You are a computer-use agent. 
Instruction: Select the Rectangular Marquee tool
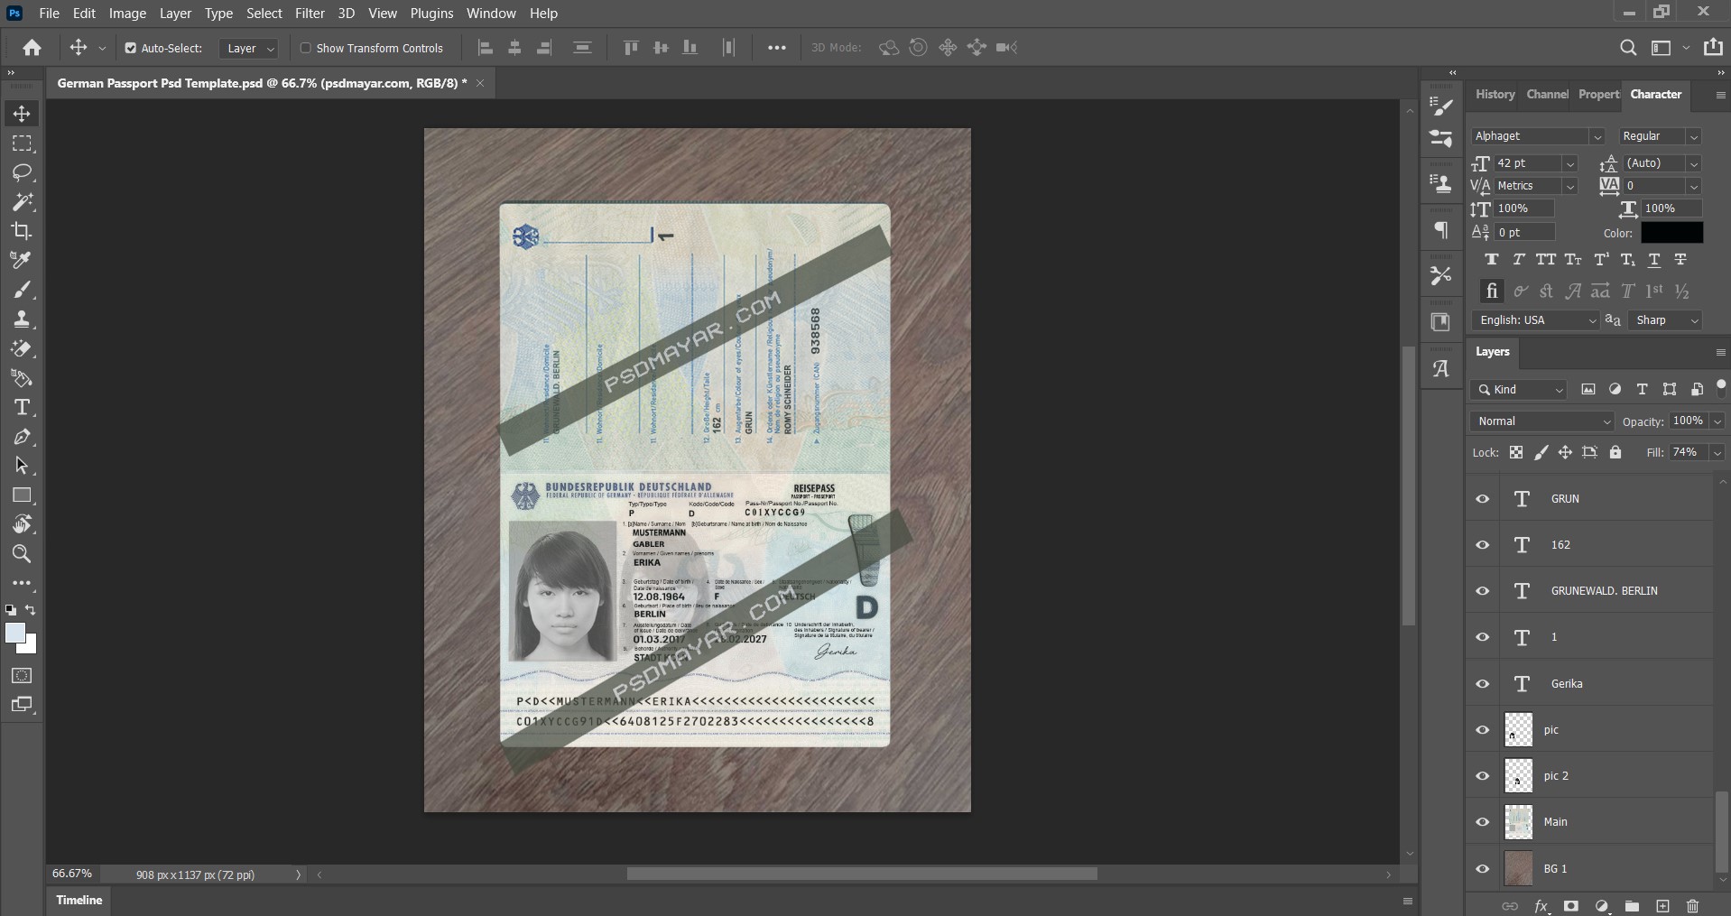coord(22,143)
